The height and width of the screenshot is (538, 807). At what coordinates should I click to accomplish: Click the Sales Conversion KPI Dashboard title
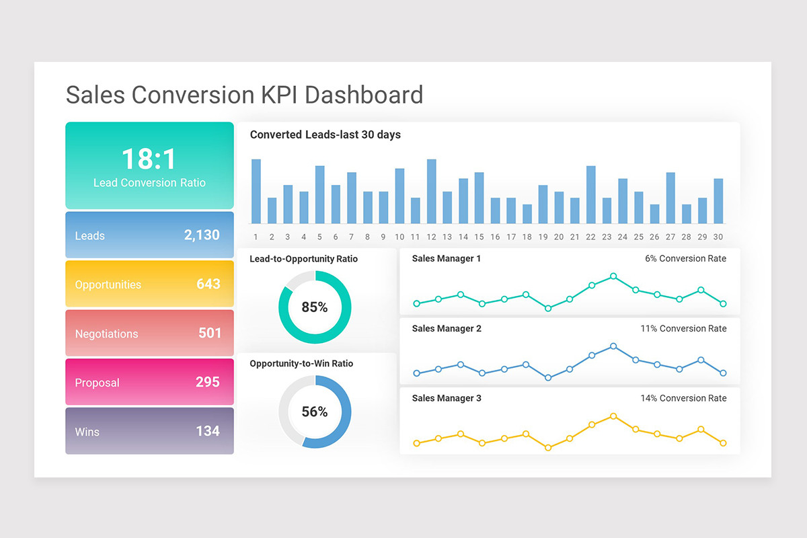click(244, 95)
